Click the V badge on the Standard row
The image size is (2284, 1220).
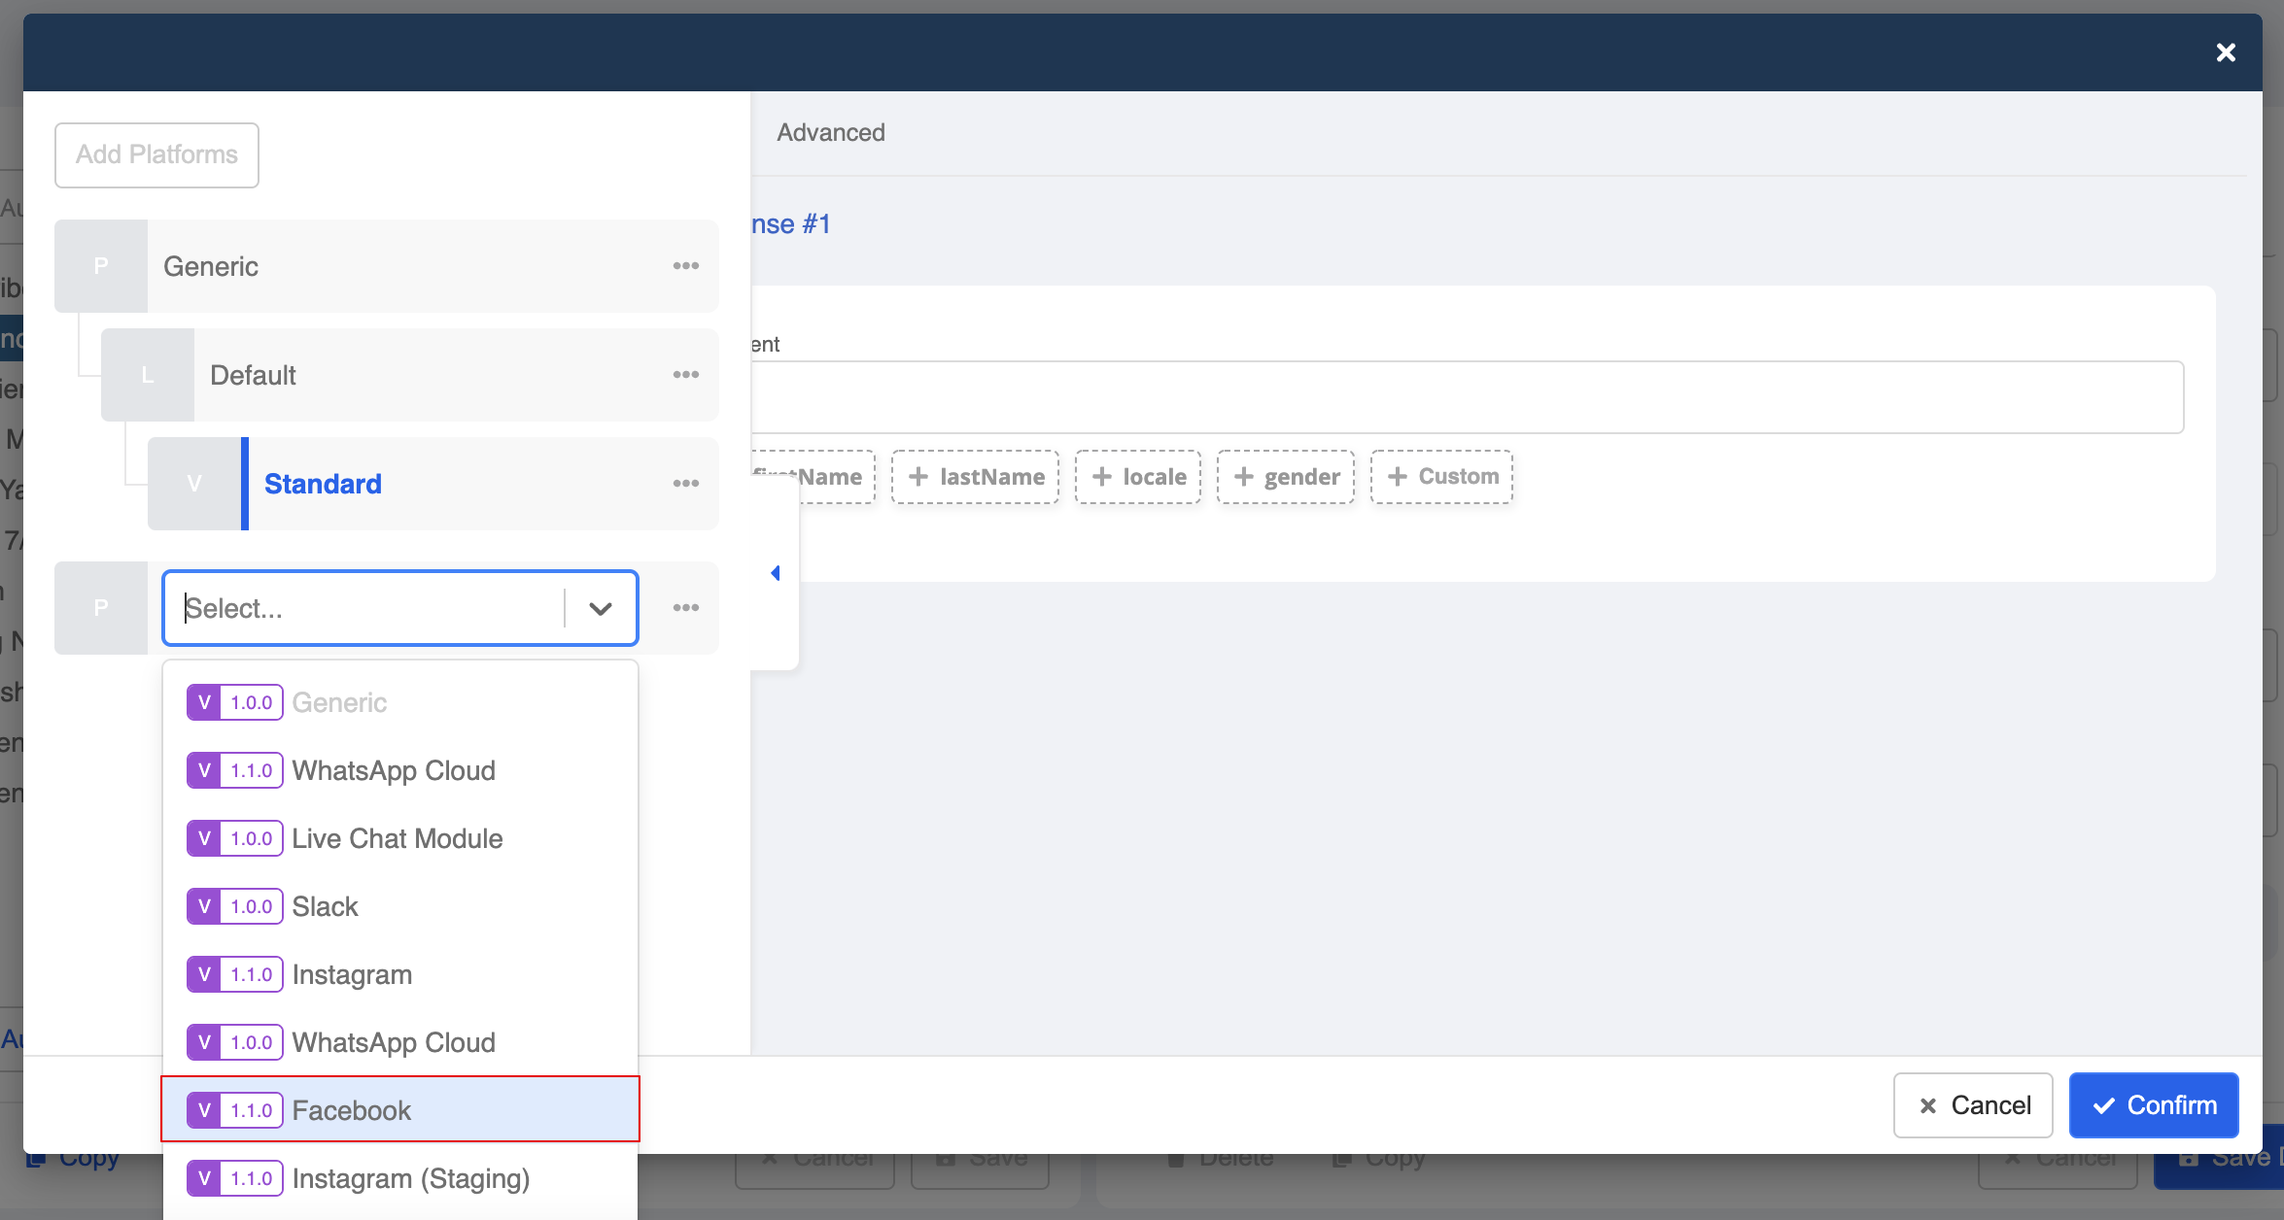[x=194, y=484]
